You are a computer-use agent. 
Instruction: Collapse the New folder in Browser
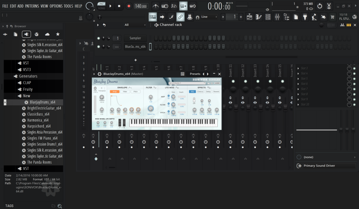(26, 96)
